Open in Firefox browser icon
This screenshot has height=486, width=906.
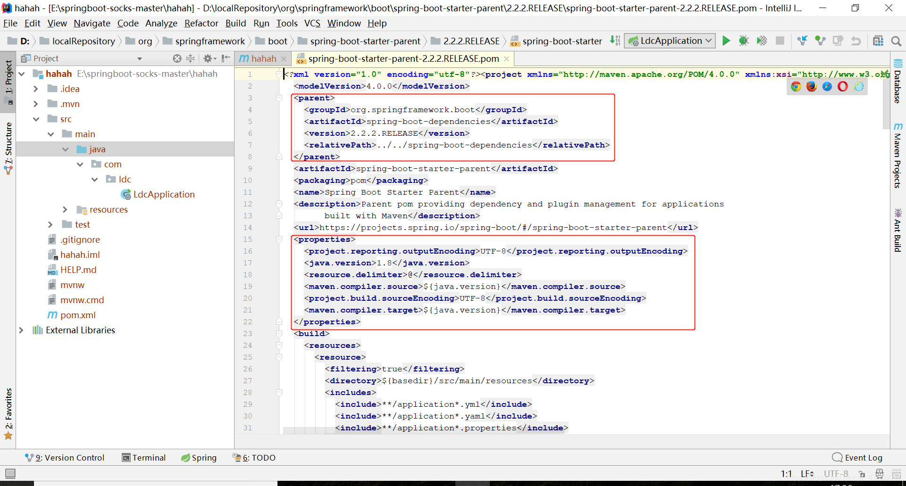pos(812,86)
